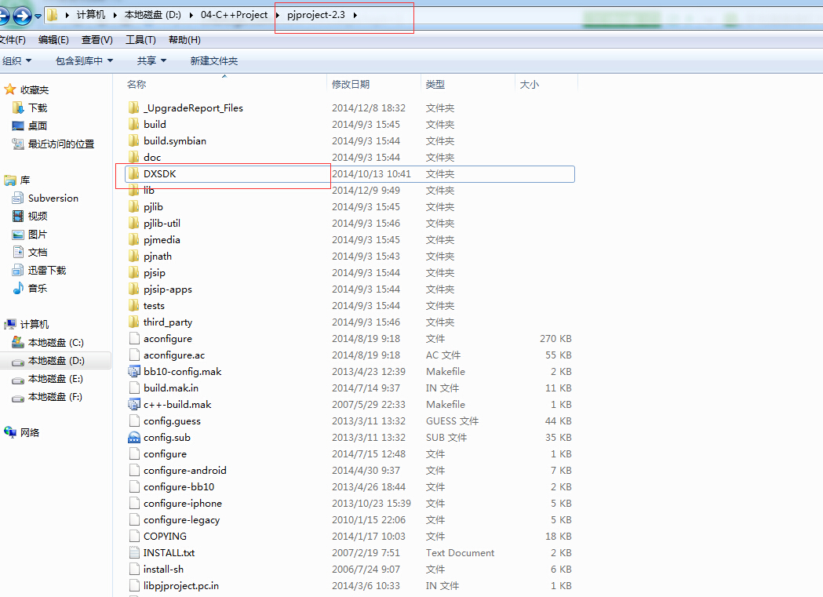Open the 音乐 library icon
Screen dimensions: 823x597
coord(18,288)
